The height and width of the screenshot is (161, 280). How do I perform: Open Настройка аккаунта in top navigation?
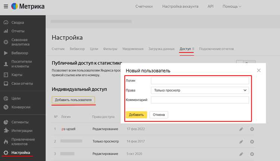[x=180, y=6]
